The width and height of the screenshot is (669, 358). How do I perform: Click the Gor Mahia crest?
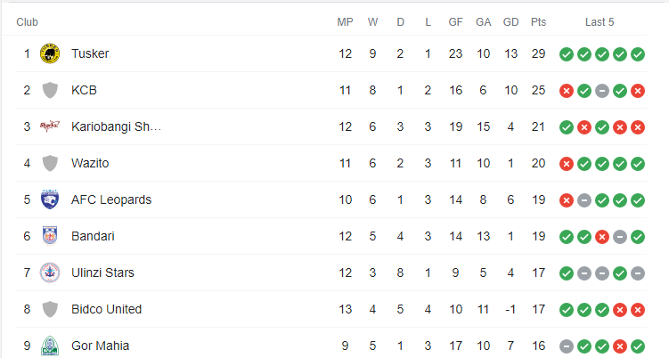50,346
